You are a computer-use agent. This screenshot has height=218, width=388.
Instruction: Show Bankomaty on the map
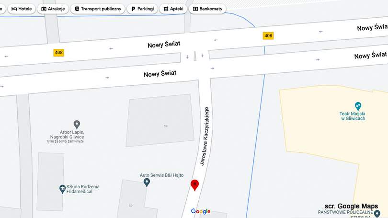pos(207,9)
